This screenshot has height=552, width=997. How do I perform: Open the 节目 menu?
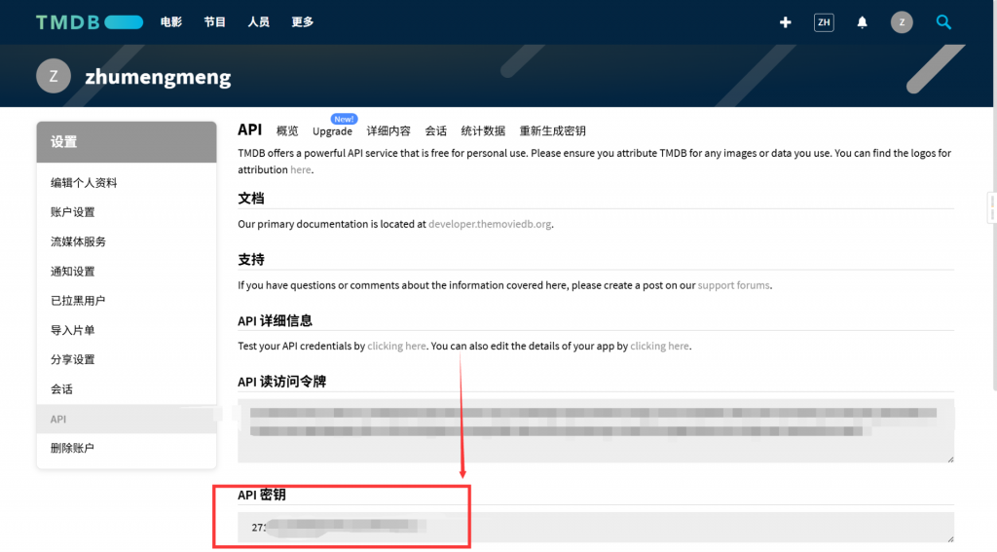pyautogui.click(x=215, y=22)
